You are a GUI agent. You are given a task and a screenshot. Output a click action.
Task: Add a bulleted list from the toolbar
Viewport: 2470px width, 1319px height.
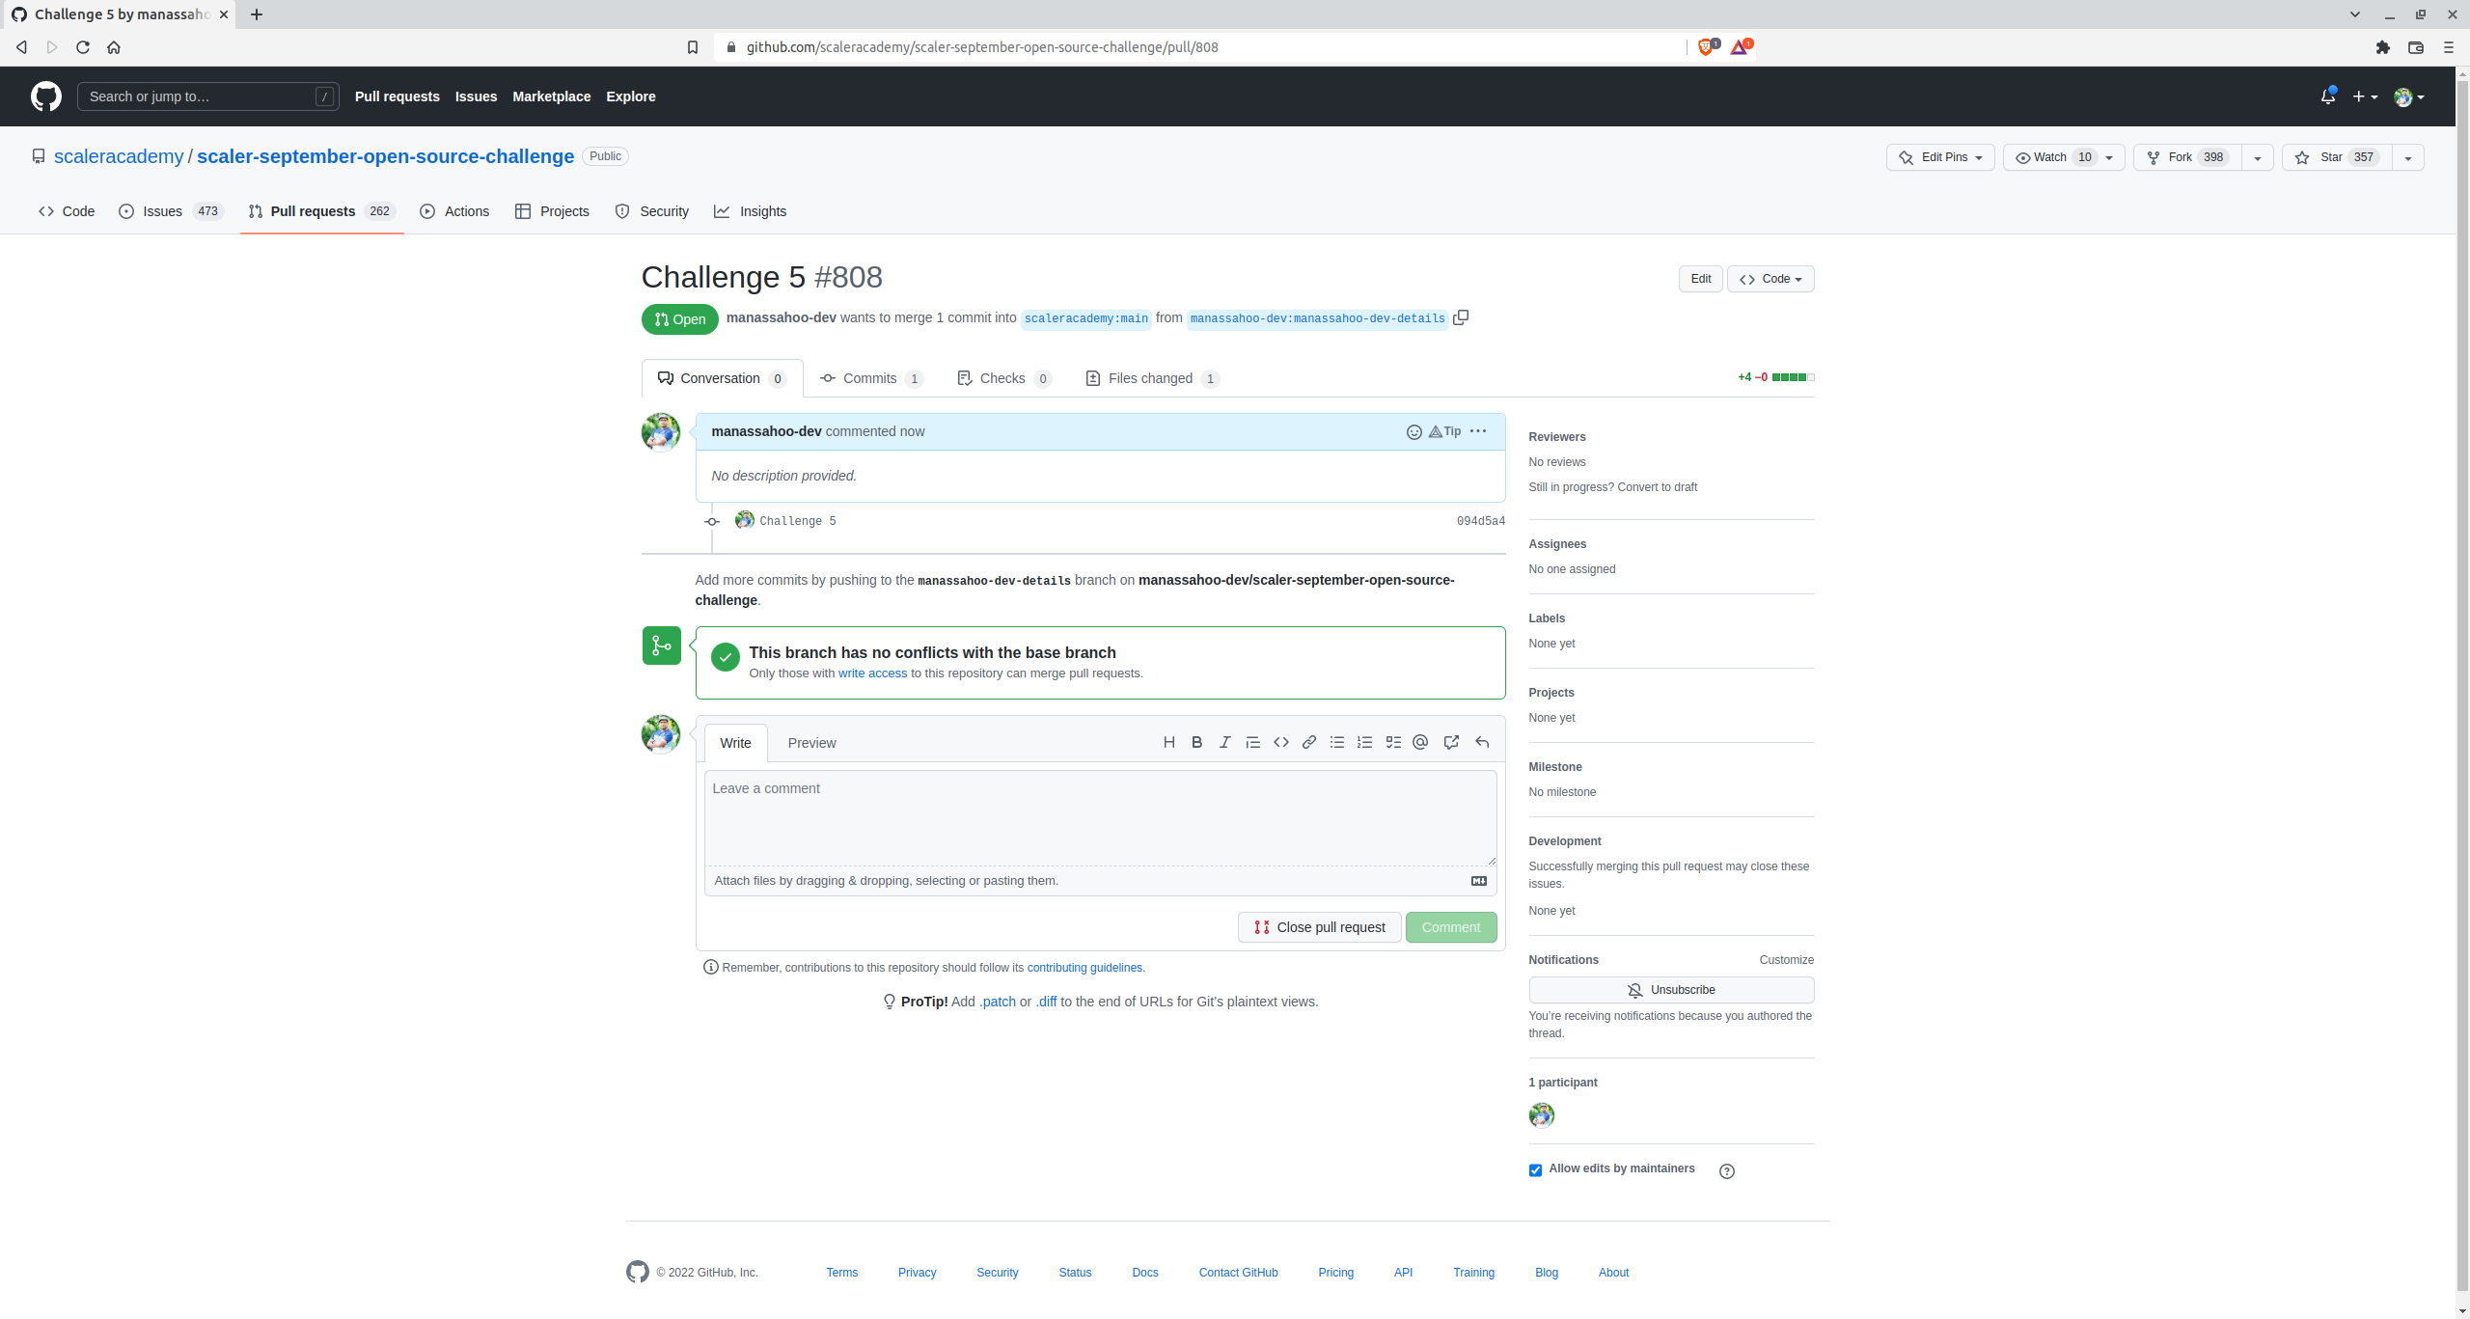pyautogui.click(x=1336, y=742)
